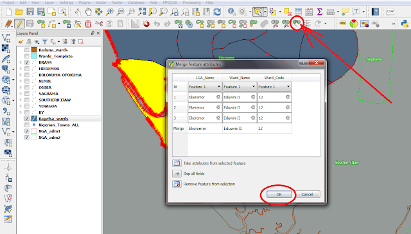Click the Remove feature from selection icon
The width and height of the screenshot is (411, 234).
(177, 184)
